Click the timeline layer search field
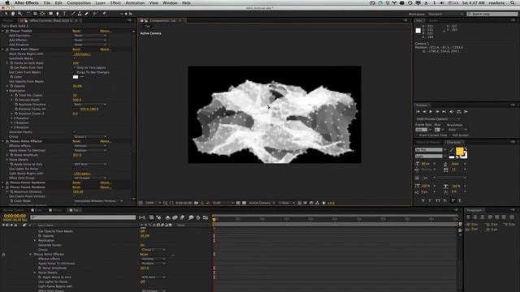520x292 pixels. tap(83, 217)
